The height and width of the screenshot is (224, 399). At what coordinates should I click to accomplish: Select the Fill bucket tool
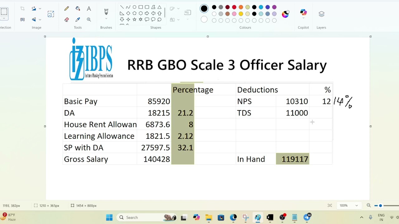tap(78, 9)
